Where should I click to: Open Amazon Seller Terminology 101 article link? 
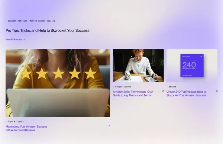[x=133, y=93]
